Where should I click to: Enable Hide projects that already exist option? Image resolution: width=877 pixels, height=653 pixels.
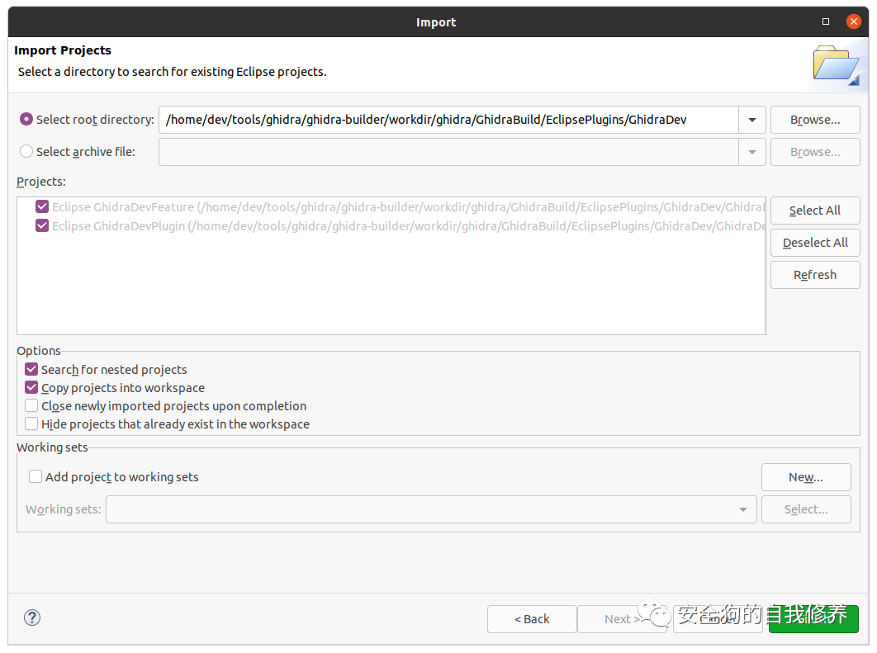(x=31, y=424)
